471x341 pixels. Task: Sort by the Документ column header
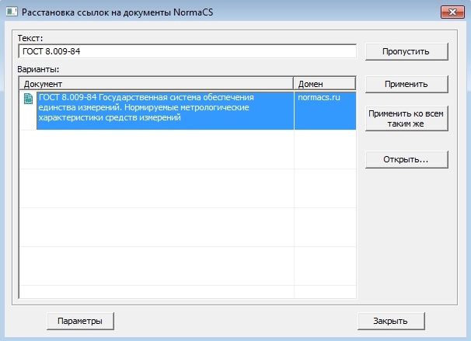point(156,84)
